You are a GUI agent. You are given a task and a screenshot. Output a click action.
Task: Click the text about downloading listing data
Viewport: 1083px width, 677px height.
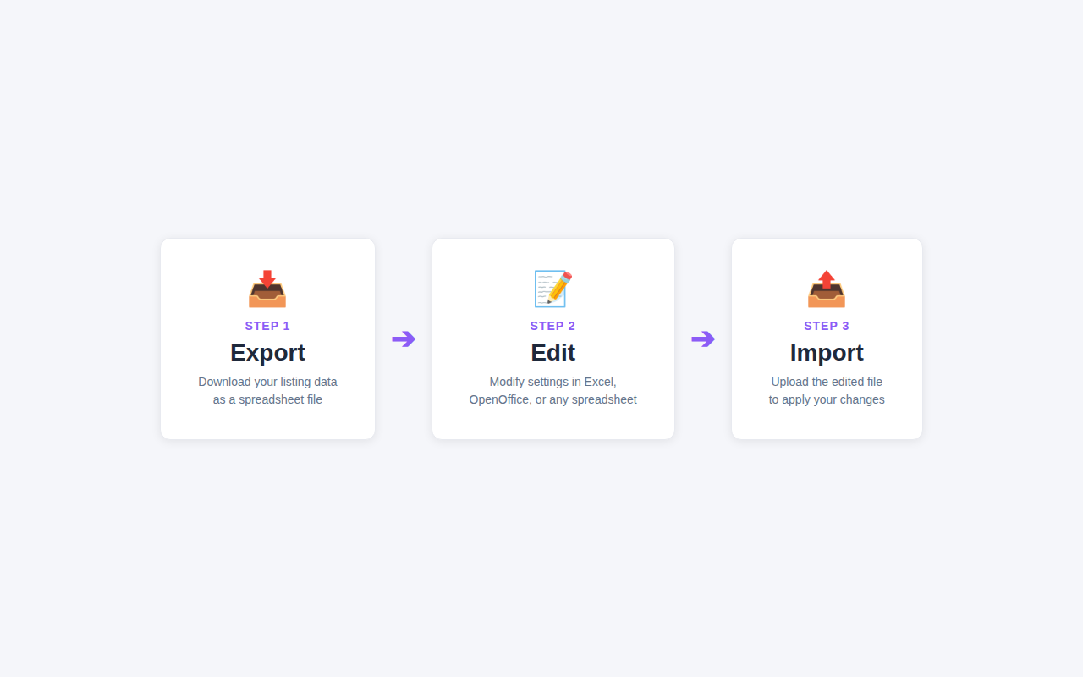[267, 390]
